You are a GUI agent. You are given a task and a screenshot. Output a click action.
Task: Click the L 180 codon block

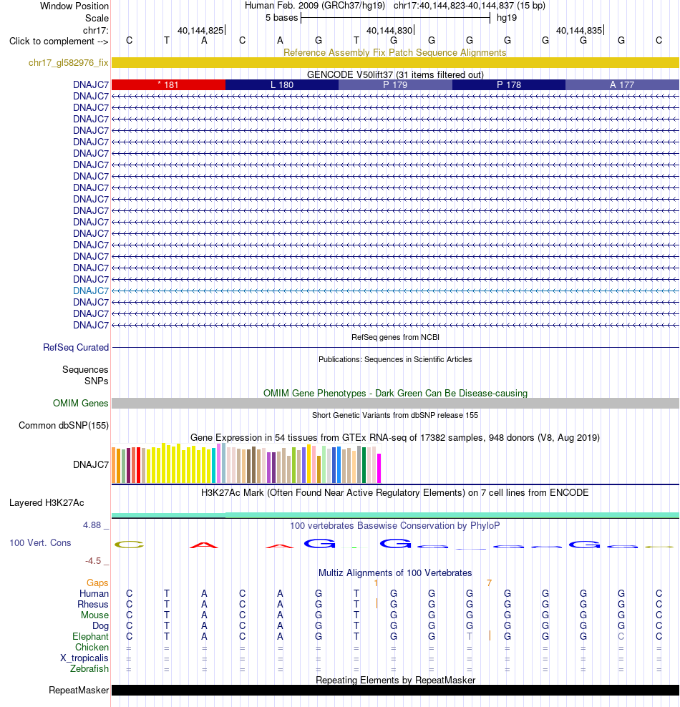[282, 84]
